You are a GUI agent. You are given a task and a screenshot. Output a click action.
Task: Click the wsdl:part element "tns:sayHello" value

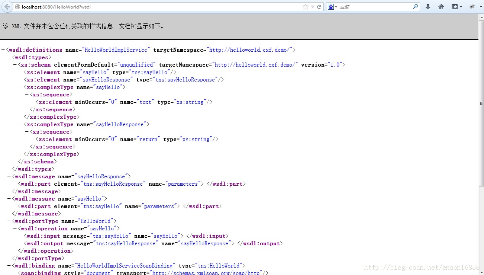pos(101,206)
